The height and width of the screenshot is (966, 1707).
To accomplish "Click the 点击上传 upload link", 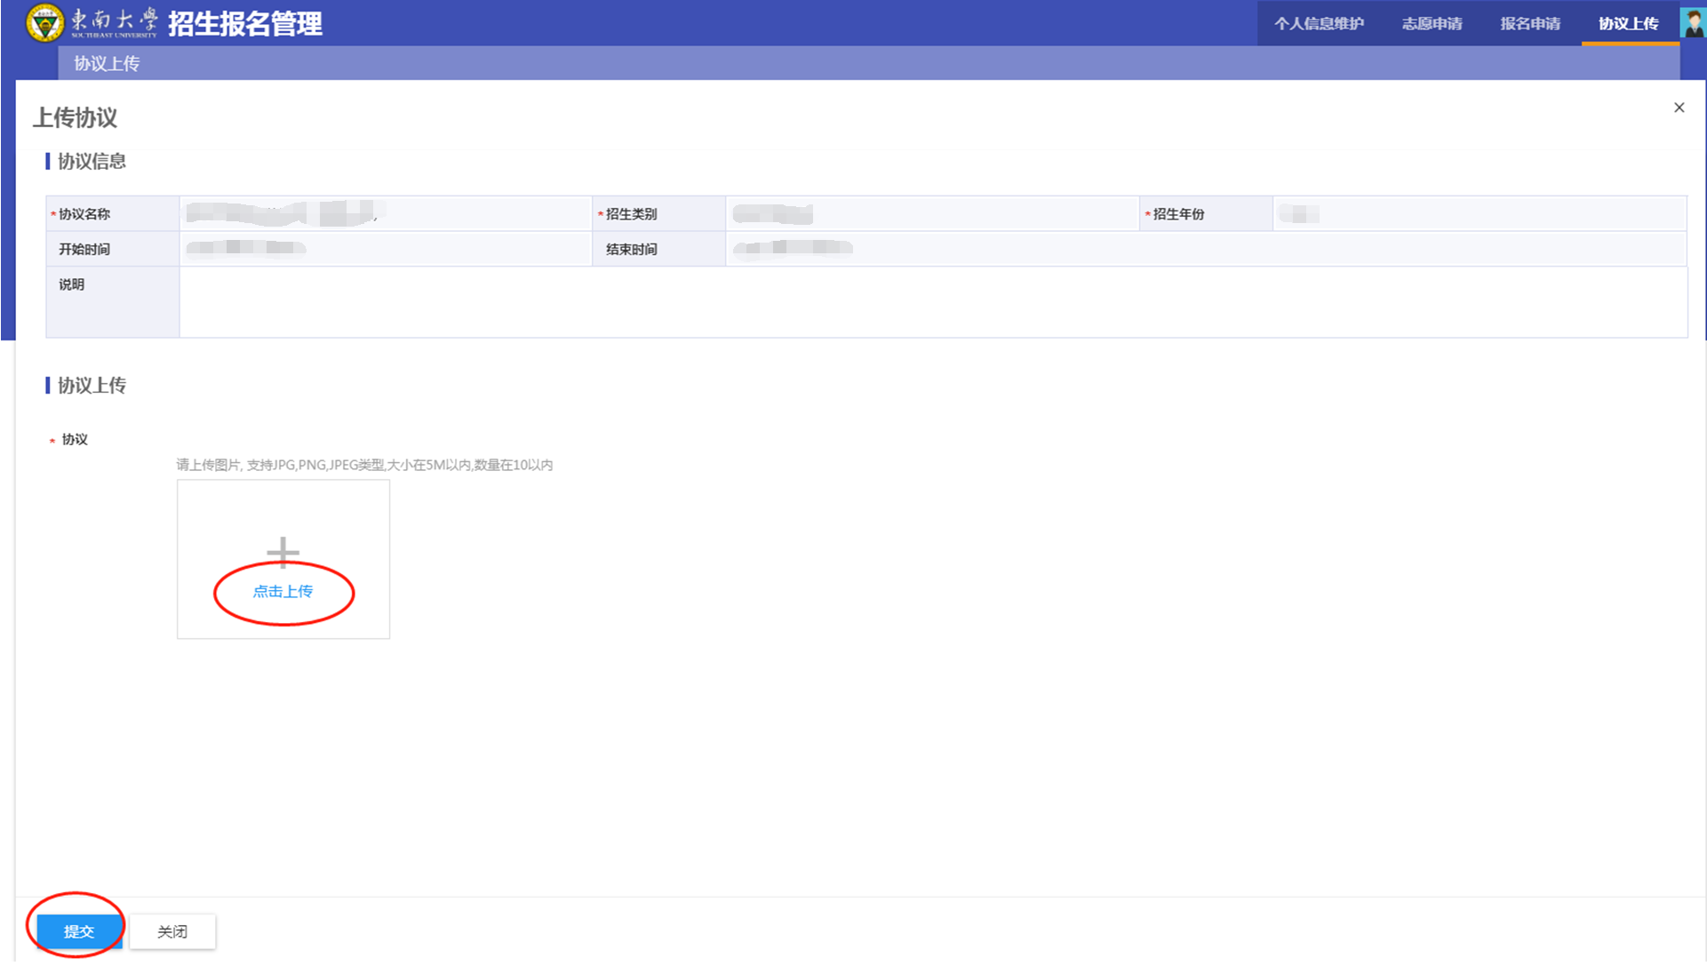I will (x=283, y=592).
